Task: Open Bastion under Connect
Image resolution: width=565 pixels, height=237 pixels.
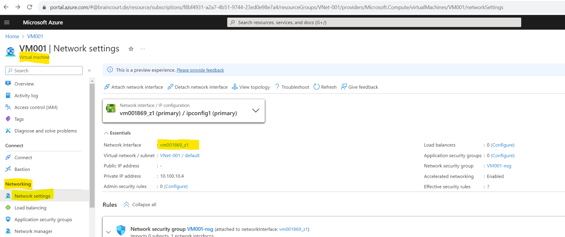Action: (x=22, y=169)
